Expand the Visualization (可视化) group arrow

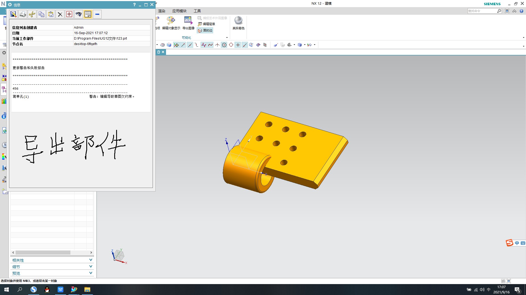point(227,38)
